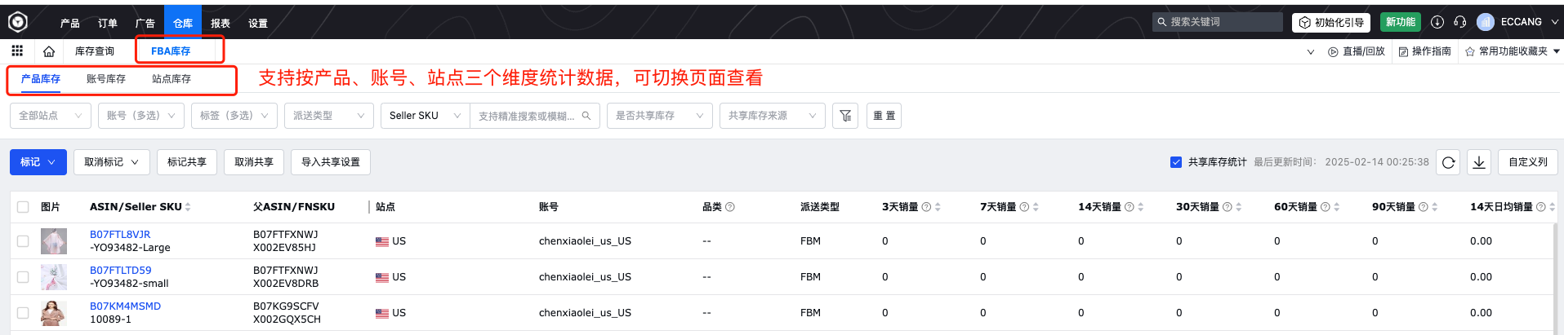Open advanced filter funnel icon
The image size is (1564, 335).
(845, 116)
